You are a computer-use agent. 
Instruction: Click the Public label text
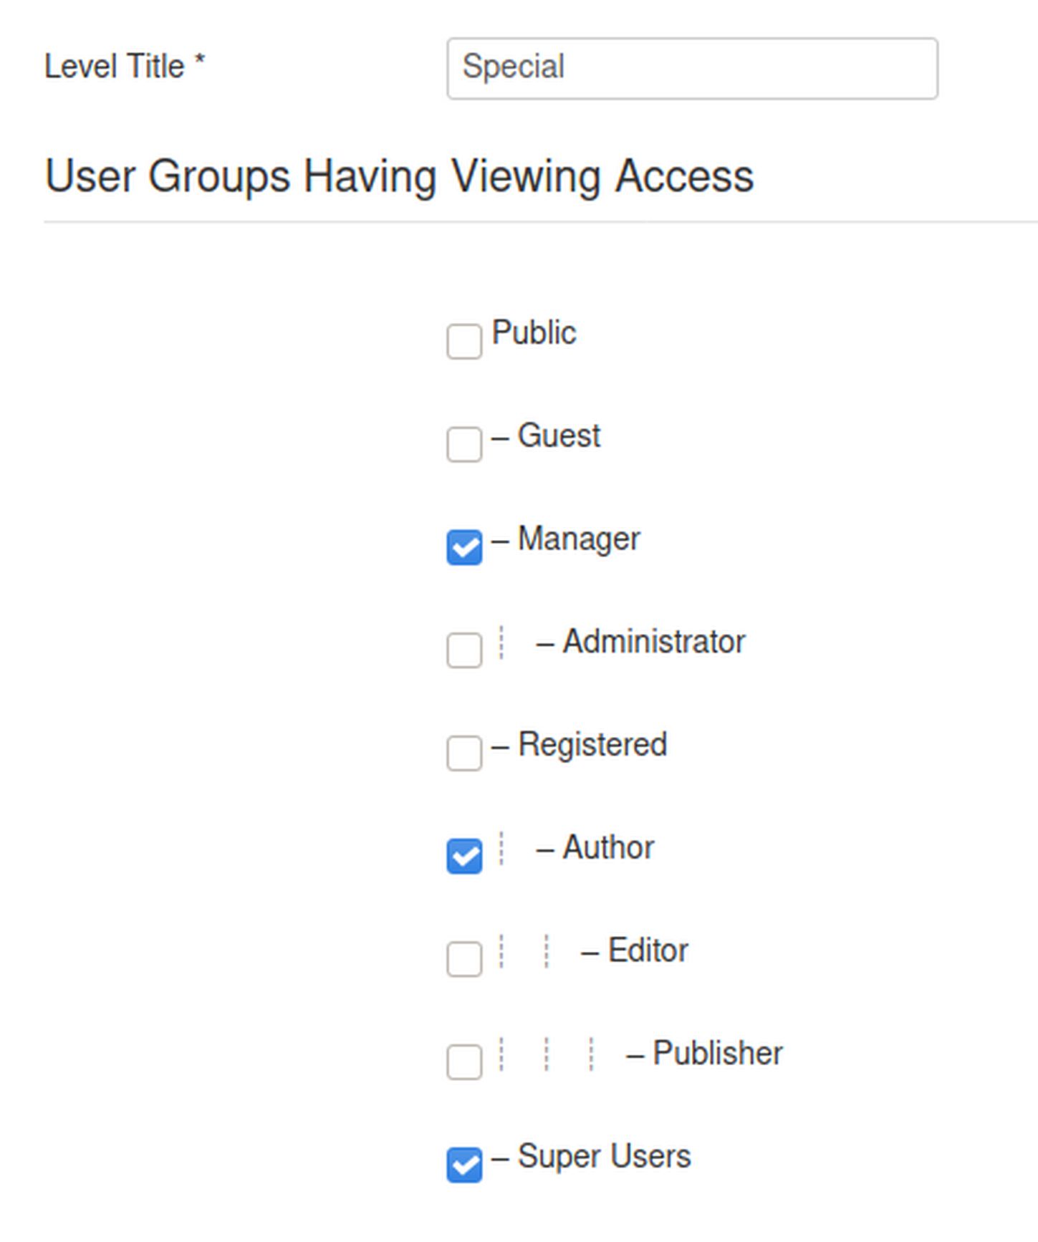[534, 333]
